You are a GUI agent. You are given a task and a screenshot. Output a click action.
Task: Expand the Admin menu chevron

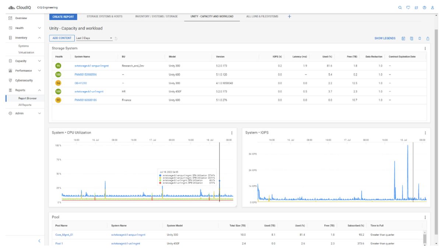click(x=39, y=113)
